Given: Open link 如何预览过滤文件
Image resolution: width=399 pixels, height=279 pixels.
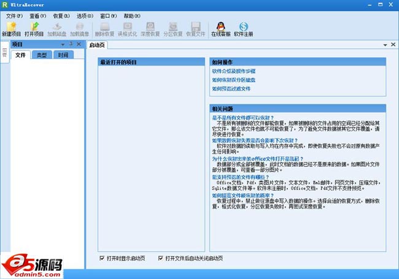Looking at the screenshot, I should pyautogui.click(x=231, y=88).
